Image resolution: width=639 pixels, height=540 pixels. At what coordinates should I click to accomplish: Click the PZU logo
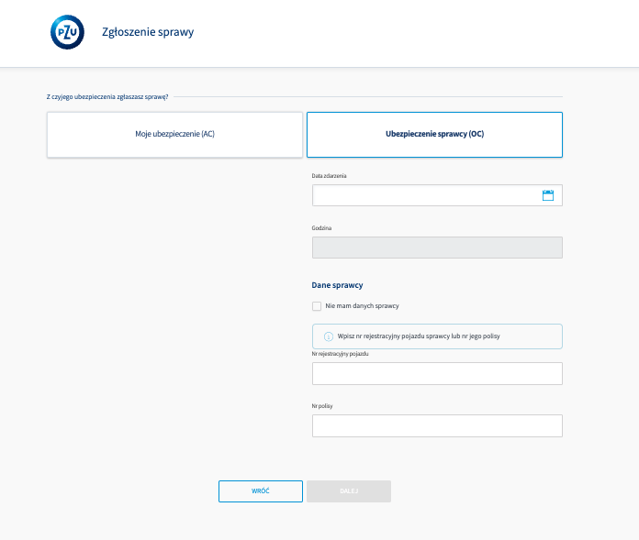67,32
